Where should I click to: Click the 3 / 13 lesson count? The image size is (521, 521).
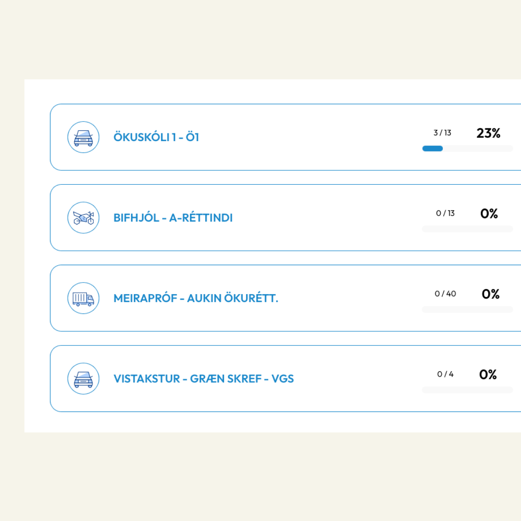point(442,133)
